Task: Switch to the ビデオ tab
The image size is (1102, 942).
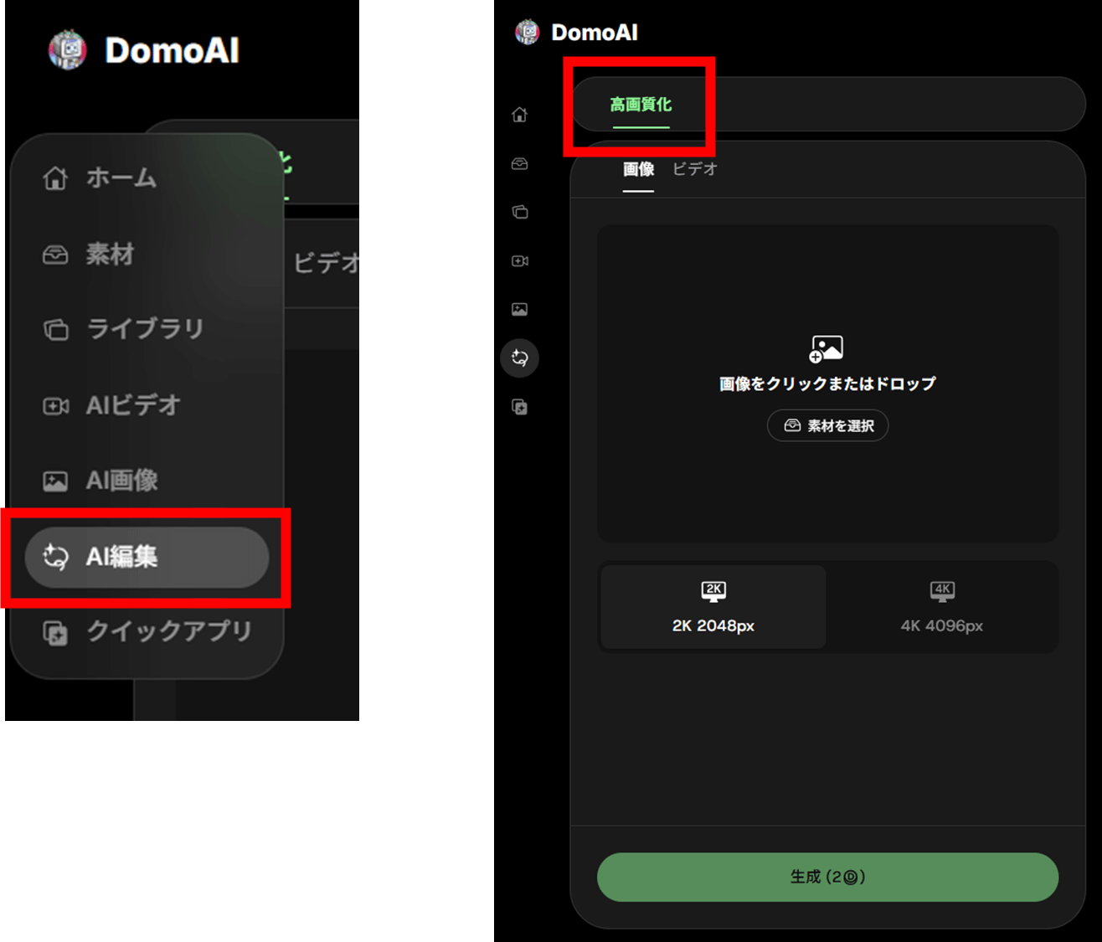Action: pyautogui.click(x=694, y=169)
